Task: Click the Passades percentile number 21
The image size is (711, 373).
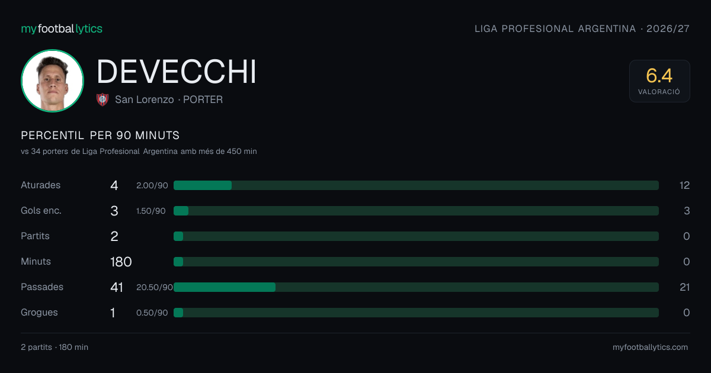Action: click(684, 287)
